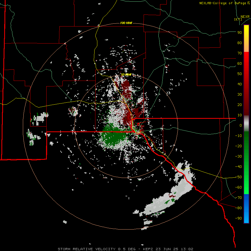This screenshot has height=251, width=251.
Task: Click the "NEXLAB-College of DuPage" header text
Action: pyautogui.click(x=223, y=3)
